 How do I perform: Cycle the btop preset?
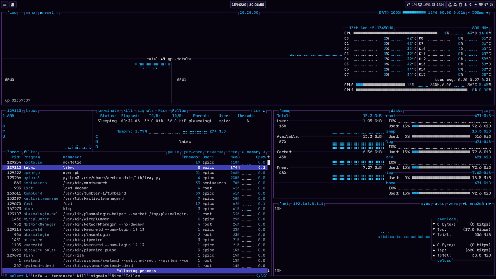[49, 12]
